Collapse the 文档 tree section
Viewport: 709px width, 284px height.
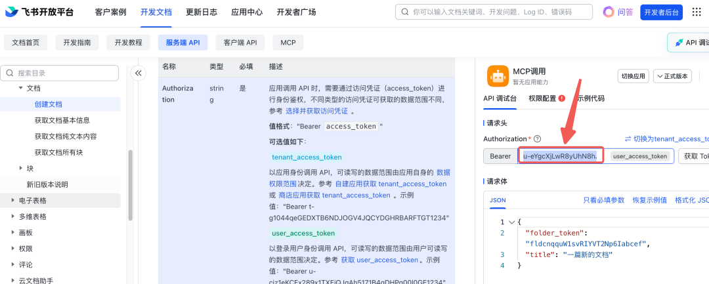pos(21,88)
